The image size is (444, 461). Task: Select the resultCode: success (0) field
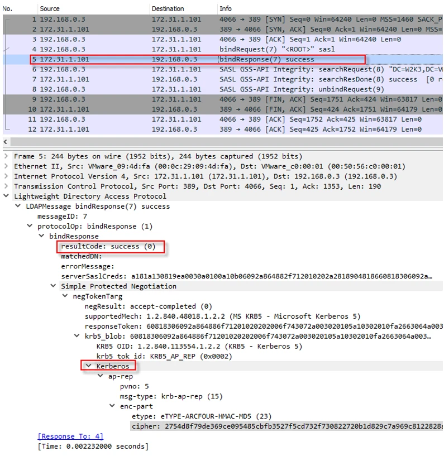pos(108,247)
